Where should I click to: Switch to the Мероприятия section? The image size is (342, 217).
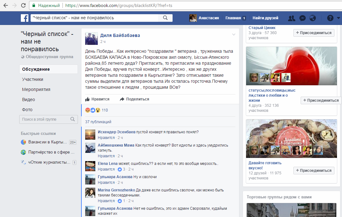click(36, 89)
